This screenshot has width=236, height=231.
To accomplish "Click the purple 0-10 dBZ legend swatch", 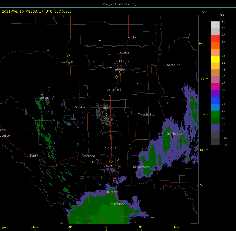I will (x=215, y=128).
